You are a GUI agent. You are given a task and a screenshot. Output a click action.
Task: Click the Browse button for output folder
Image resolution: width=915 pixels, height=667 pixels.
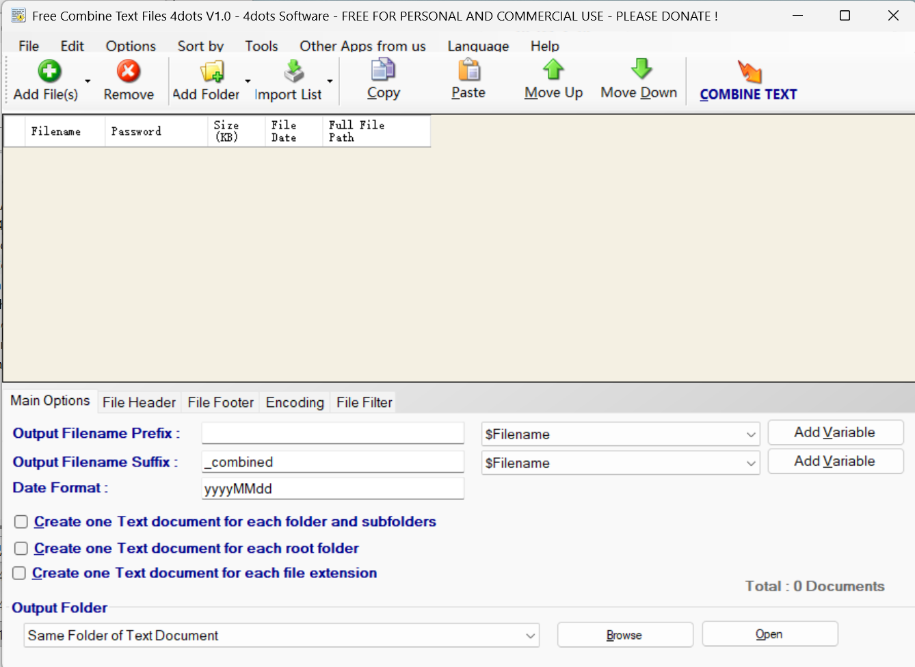click(x=624, y=635)
